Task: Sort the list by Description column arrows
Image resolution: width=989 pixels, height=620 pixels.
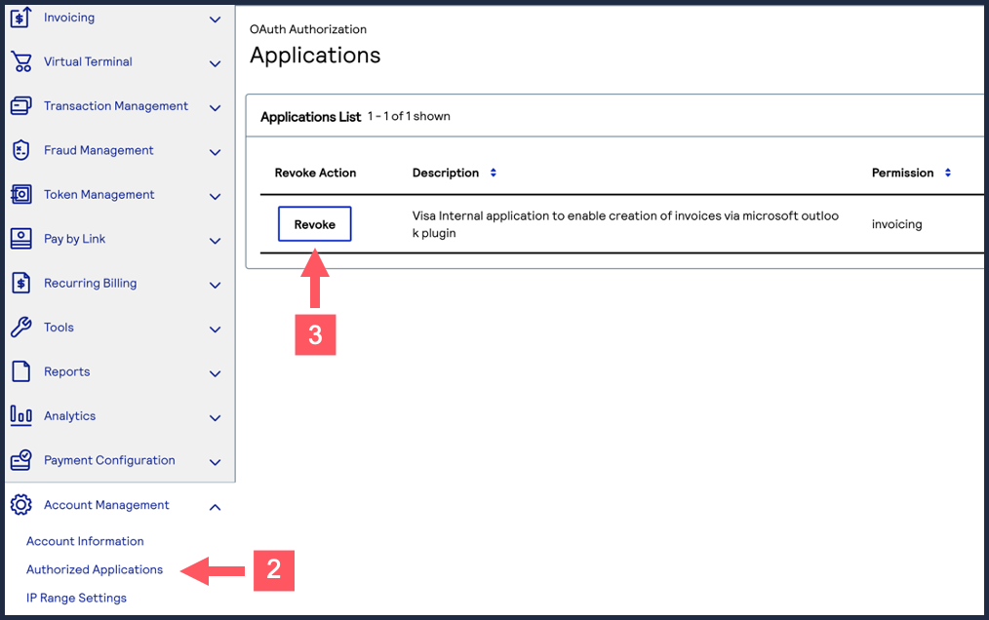Action: (494, 173)
